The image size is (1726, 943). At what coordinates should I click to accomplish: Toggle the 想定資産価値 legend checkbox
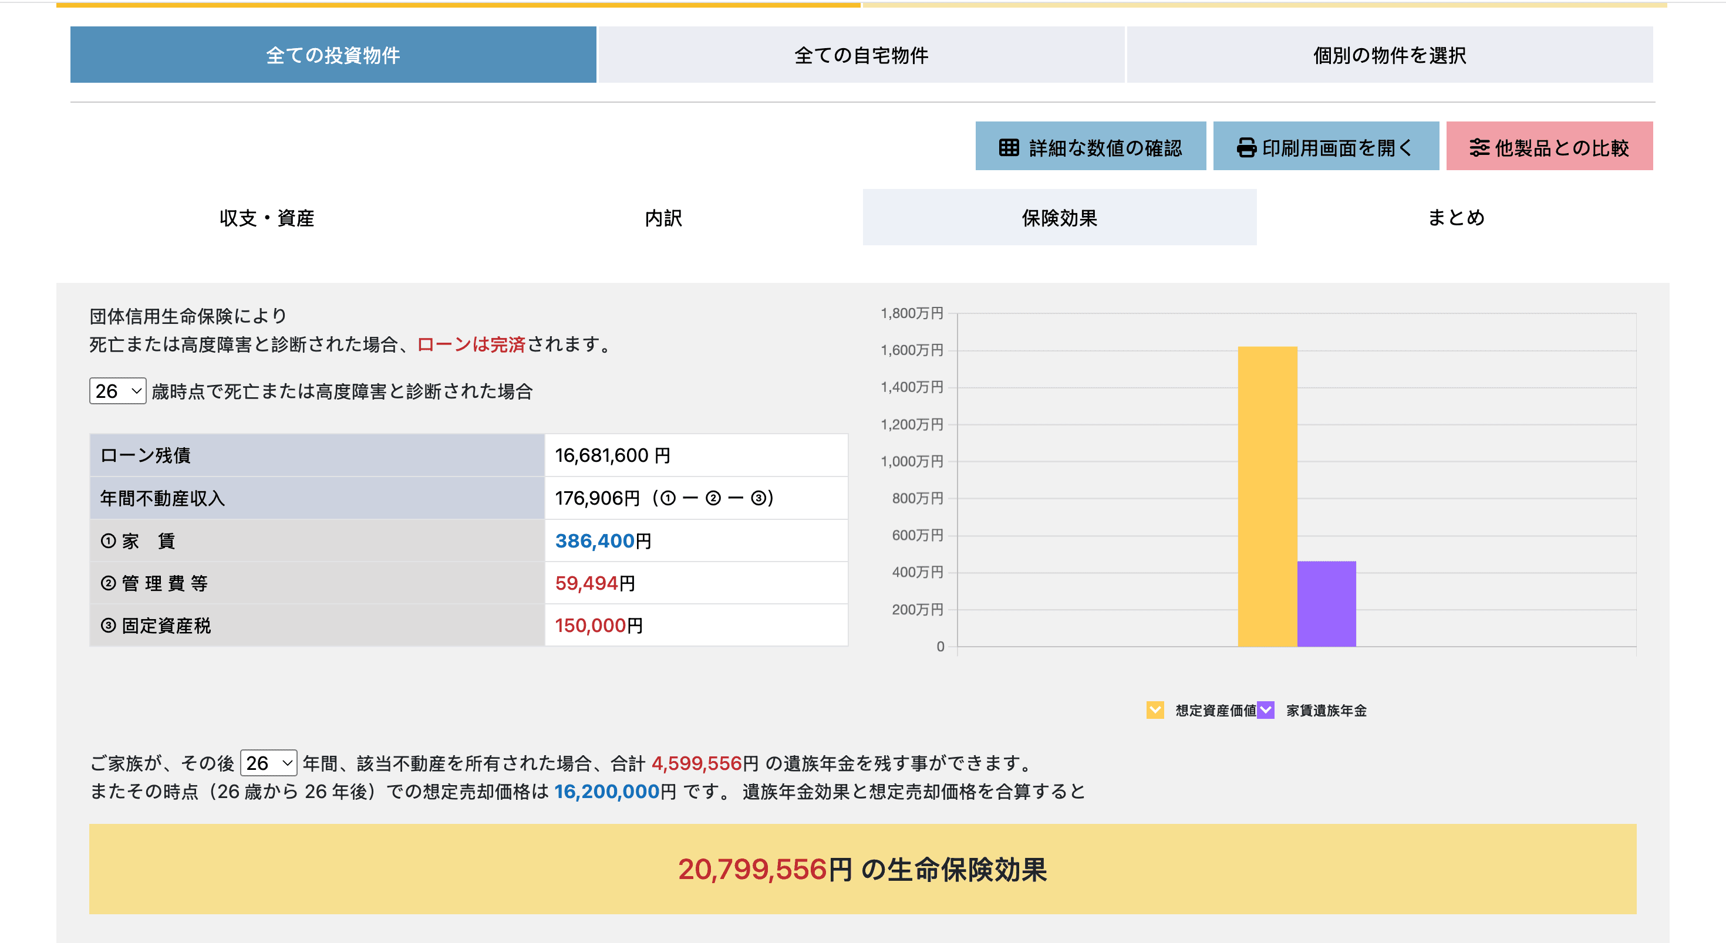(x=1155, y=710)
